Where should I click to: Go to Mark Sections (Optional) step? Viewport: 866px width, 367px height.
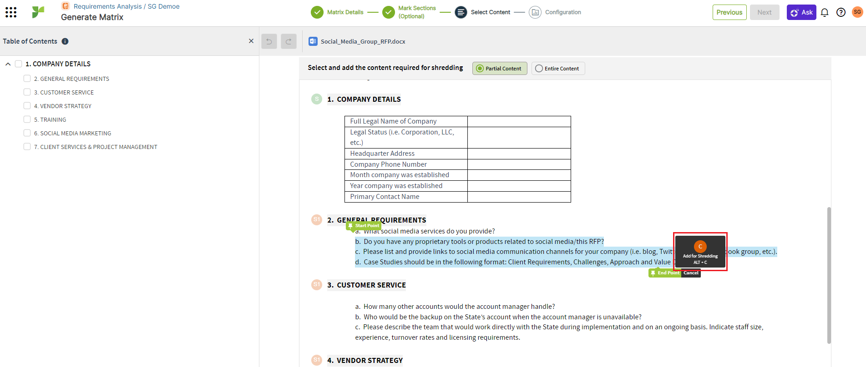pos(417,12)
